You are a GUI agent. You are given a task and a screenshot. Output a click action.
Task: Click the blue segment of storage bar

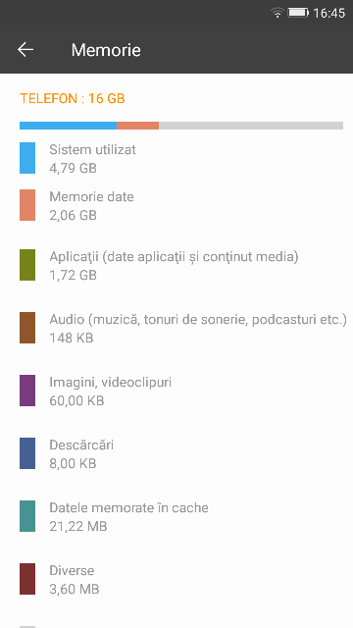pyautogui.click(x=68, y=126)
